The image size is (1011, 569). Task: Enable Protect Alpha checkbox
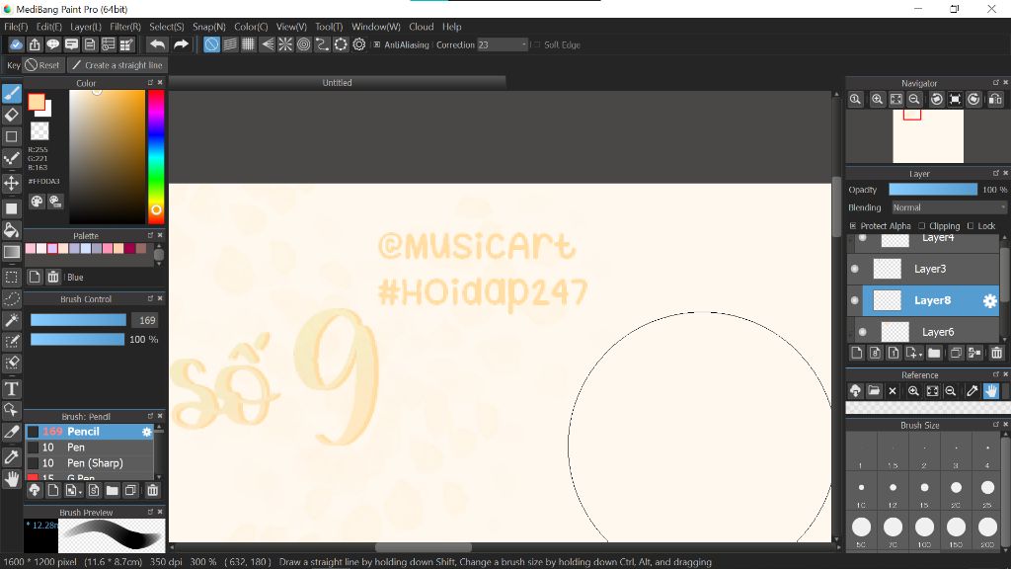853,226
